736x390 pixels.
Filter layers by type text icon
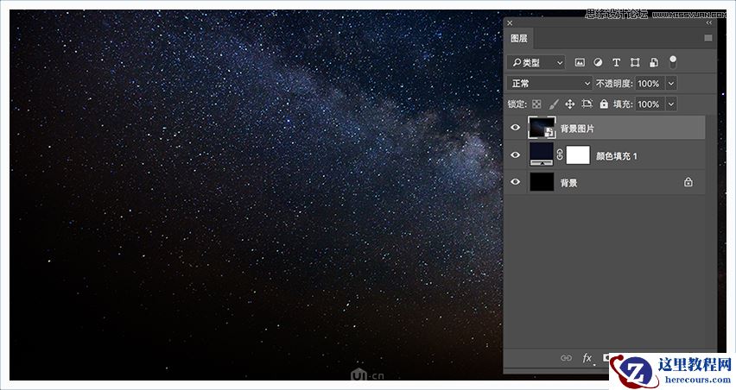tap(616, 62)
